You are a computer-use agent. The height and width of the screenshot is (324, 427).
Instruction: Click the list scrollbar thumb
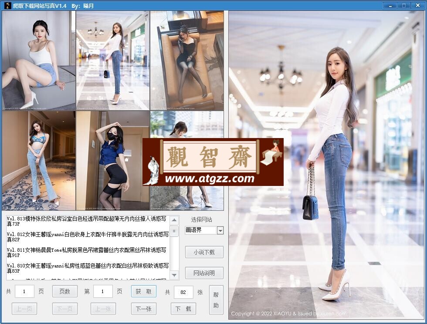(x=174, y=231)
